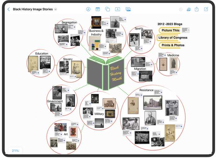Tap the church building photo in Resistance
217x158 pixels.
pyautogui.click(x=153, y=102)
